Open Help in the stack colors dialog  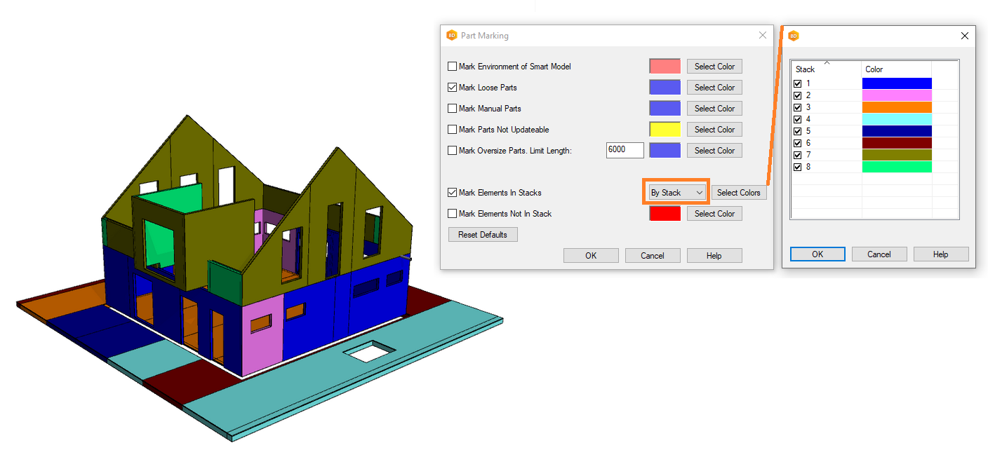point(940,254)
